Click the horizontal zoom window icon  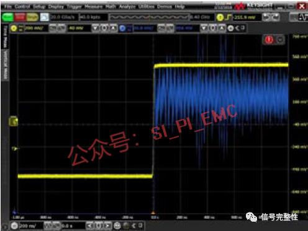117,225
